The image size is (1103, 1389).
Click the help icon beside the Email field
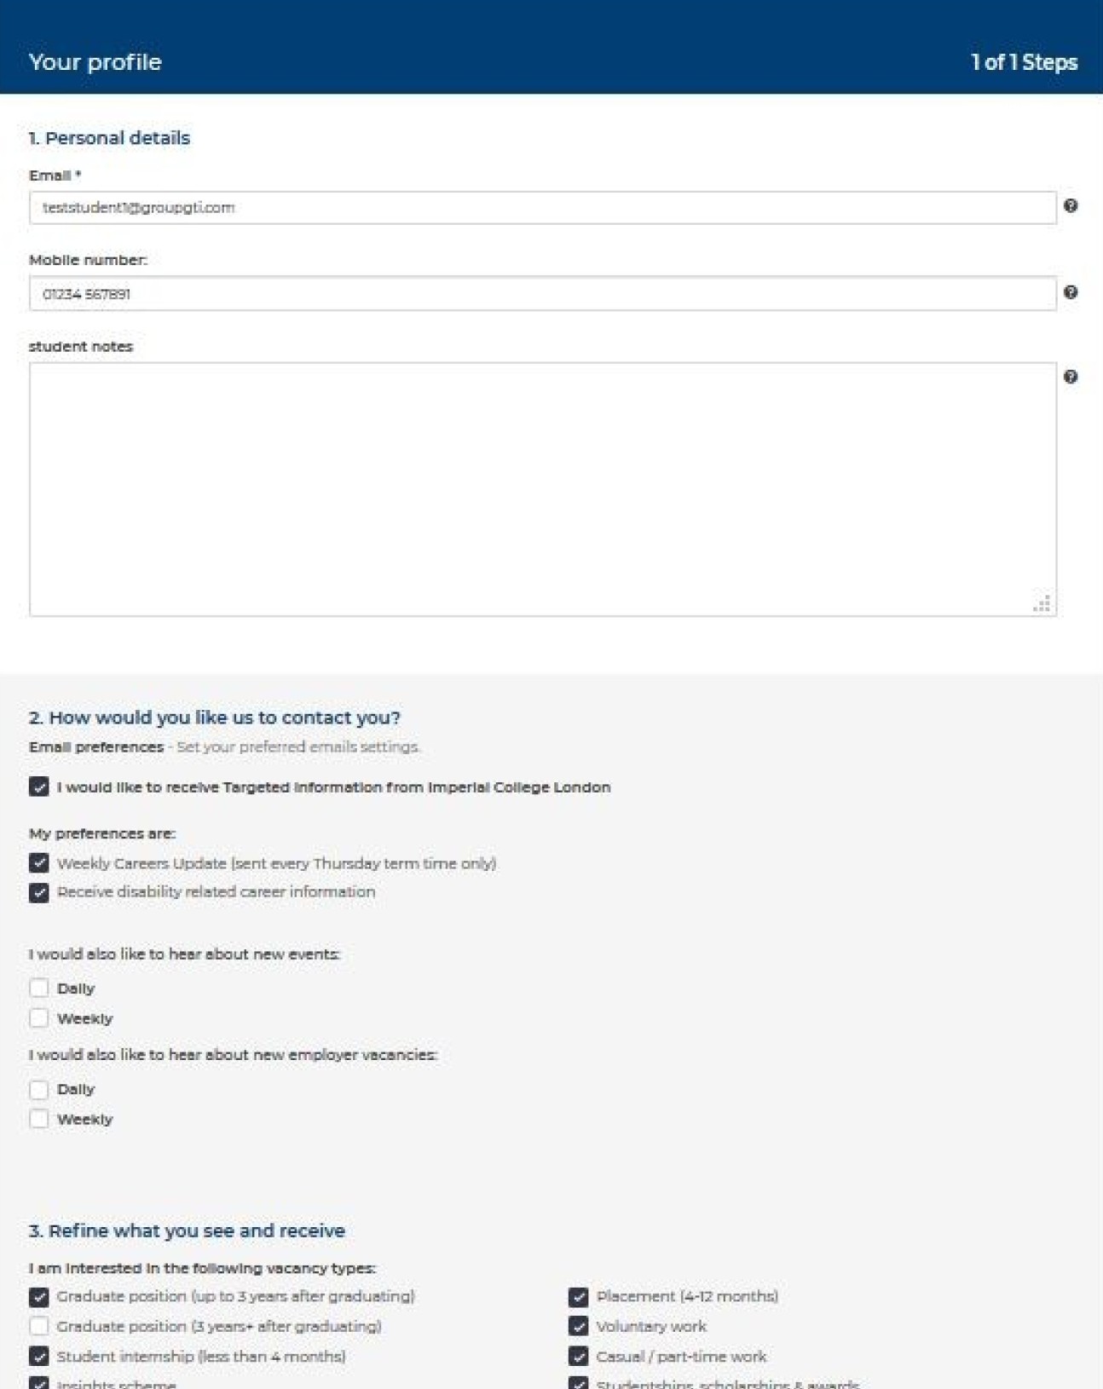coord(1071,205)
